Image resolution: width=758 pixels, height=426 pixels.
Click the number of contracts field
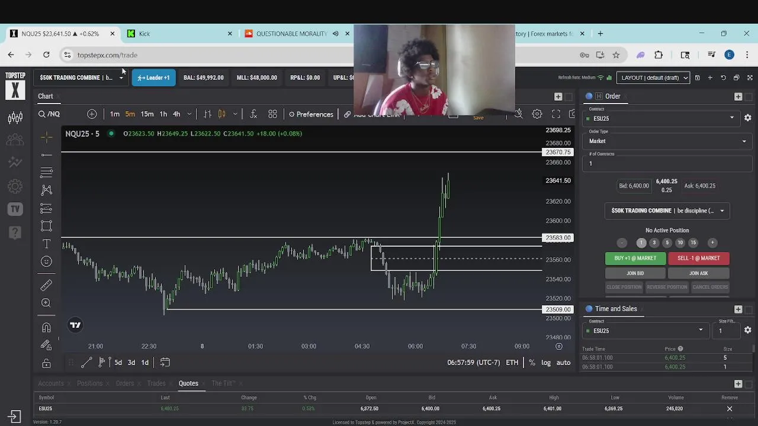(667, 163)
